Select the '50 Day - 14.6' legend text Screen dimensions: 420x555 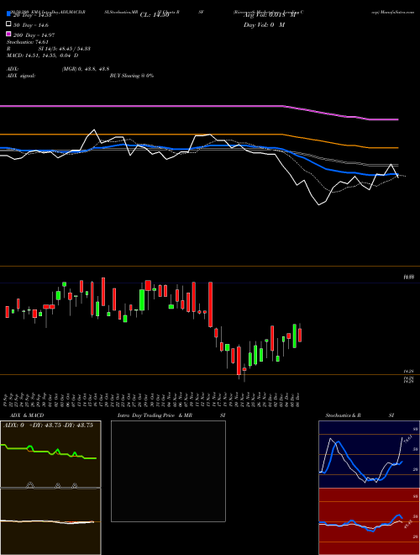tap(31, 25)
